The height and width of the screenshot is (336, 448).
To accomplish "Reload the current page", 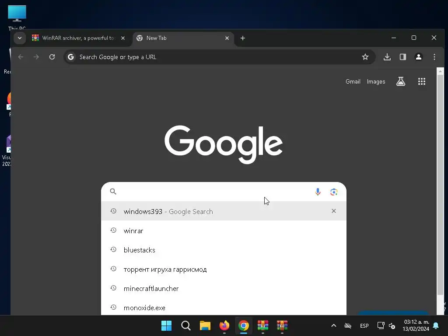I will pos(52,57).
